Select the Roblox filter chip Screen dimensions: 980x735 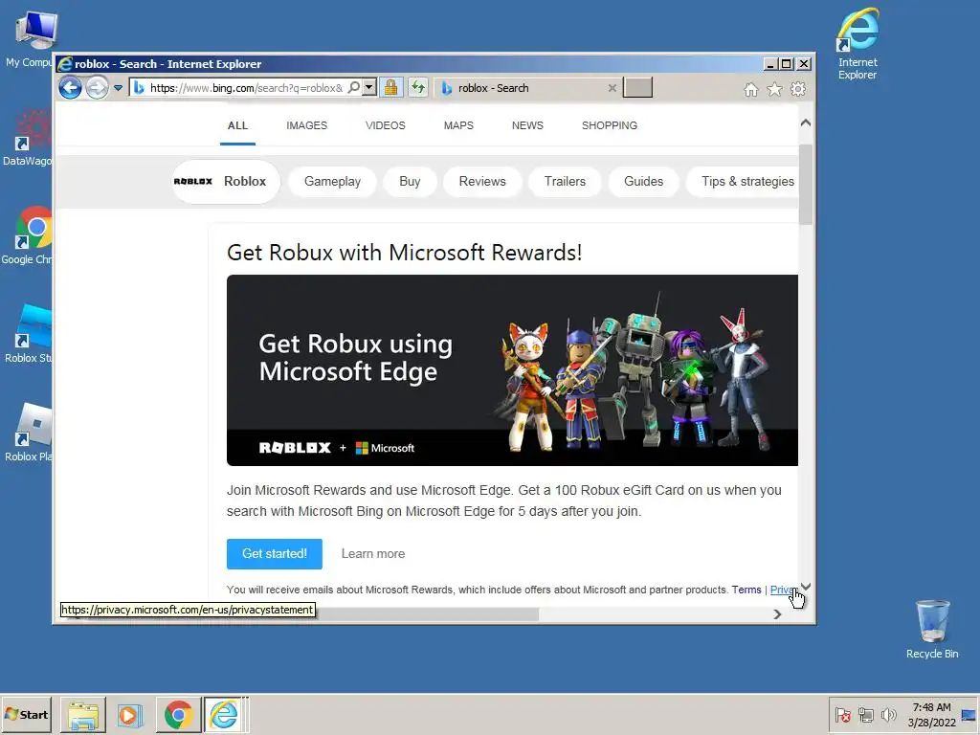click(226, 181)
